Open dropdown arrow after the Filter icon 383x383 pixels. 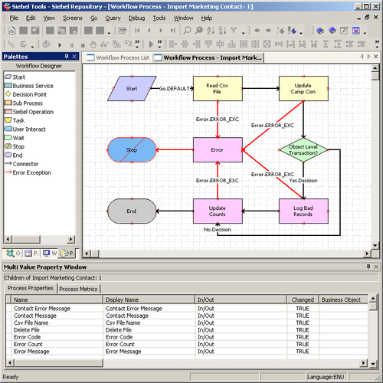[x=244, y=33]
